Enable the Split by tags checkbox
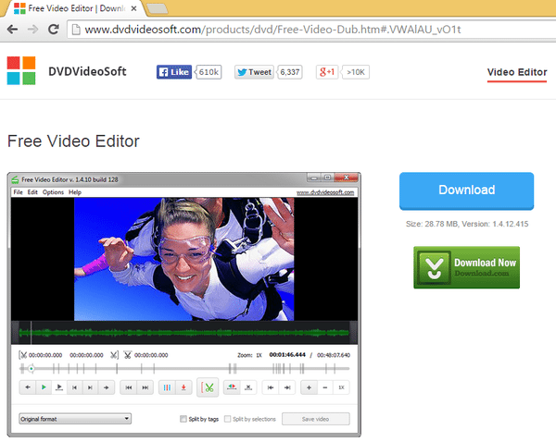 click(x=183, y=419)
